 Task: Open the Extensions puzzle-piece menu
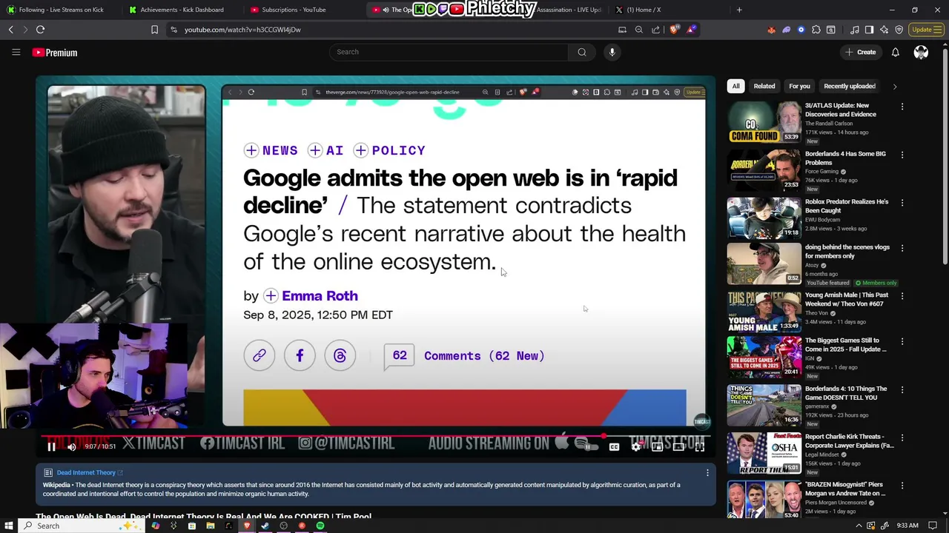click(816, 30)
